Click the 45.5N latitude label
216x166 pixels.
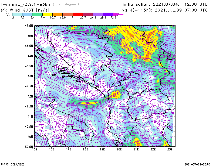29,26
